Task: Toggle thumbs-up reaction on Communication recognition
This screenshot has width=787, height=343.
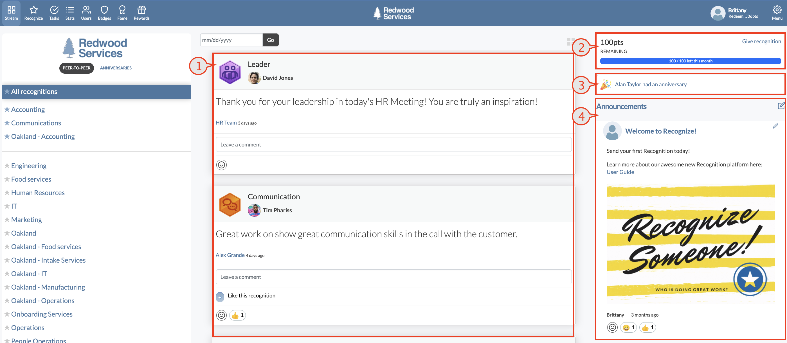Action: pyautogui.click(x=237, y=315)
